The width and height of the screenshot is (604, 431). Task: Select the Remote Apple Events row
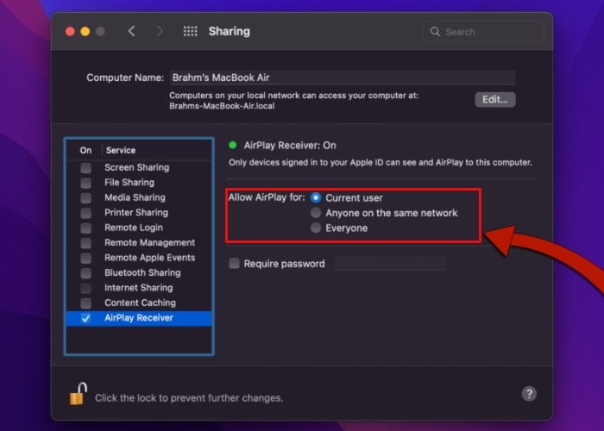[139, 258]
